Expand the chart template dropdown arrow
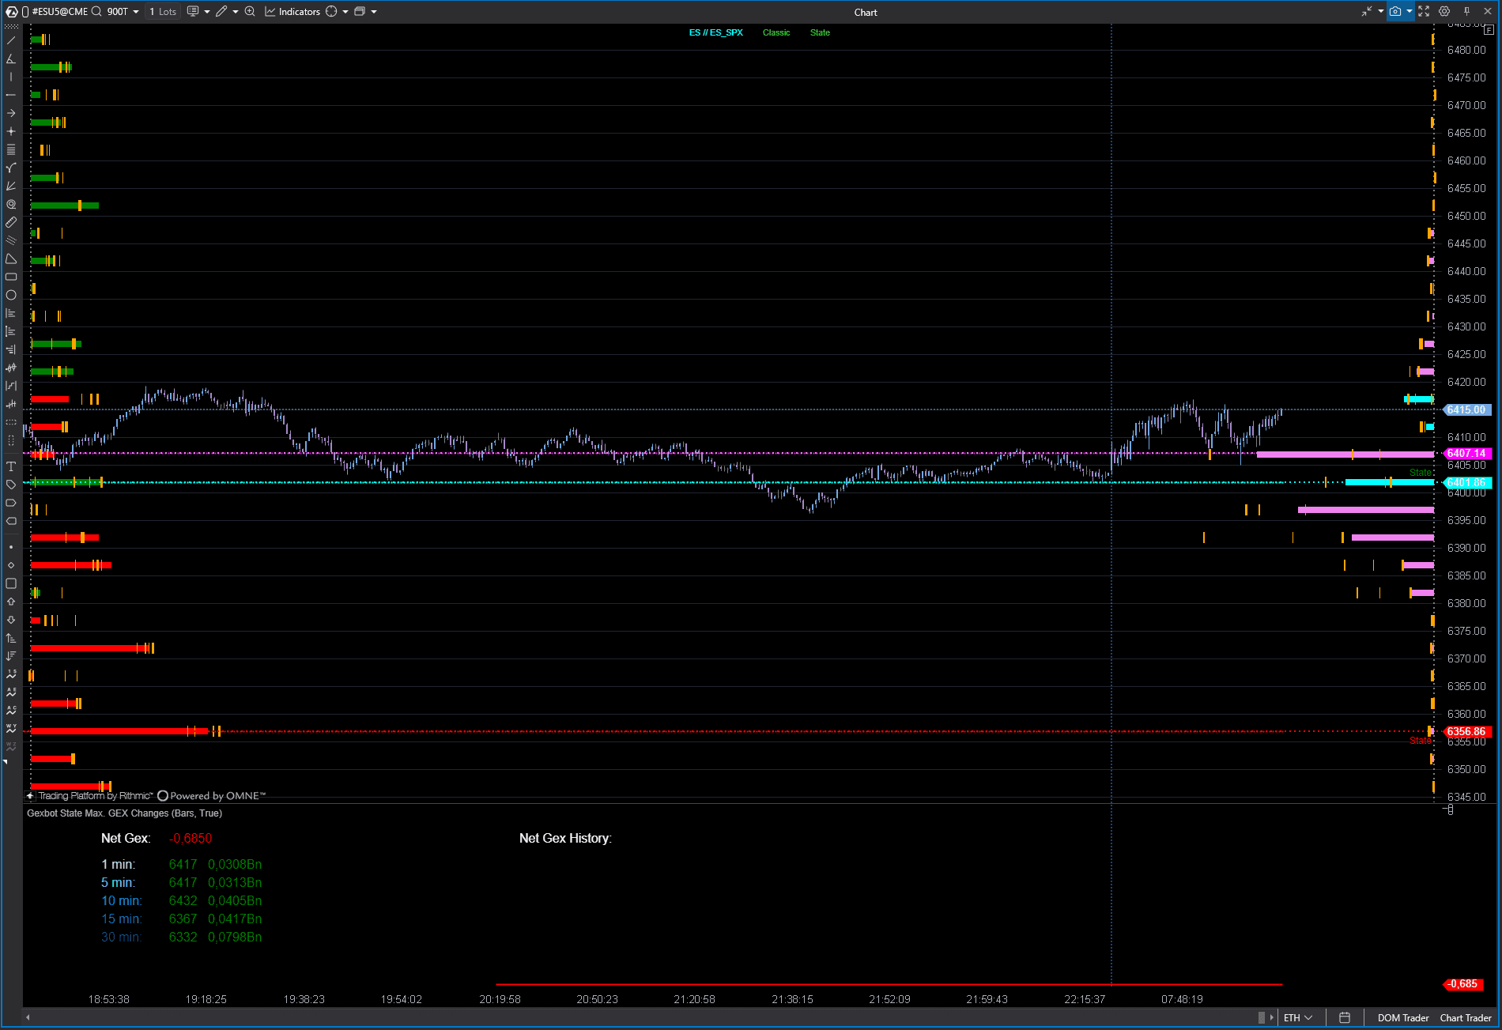The image size is (1502, 1030). pos(207,12)
